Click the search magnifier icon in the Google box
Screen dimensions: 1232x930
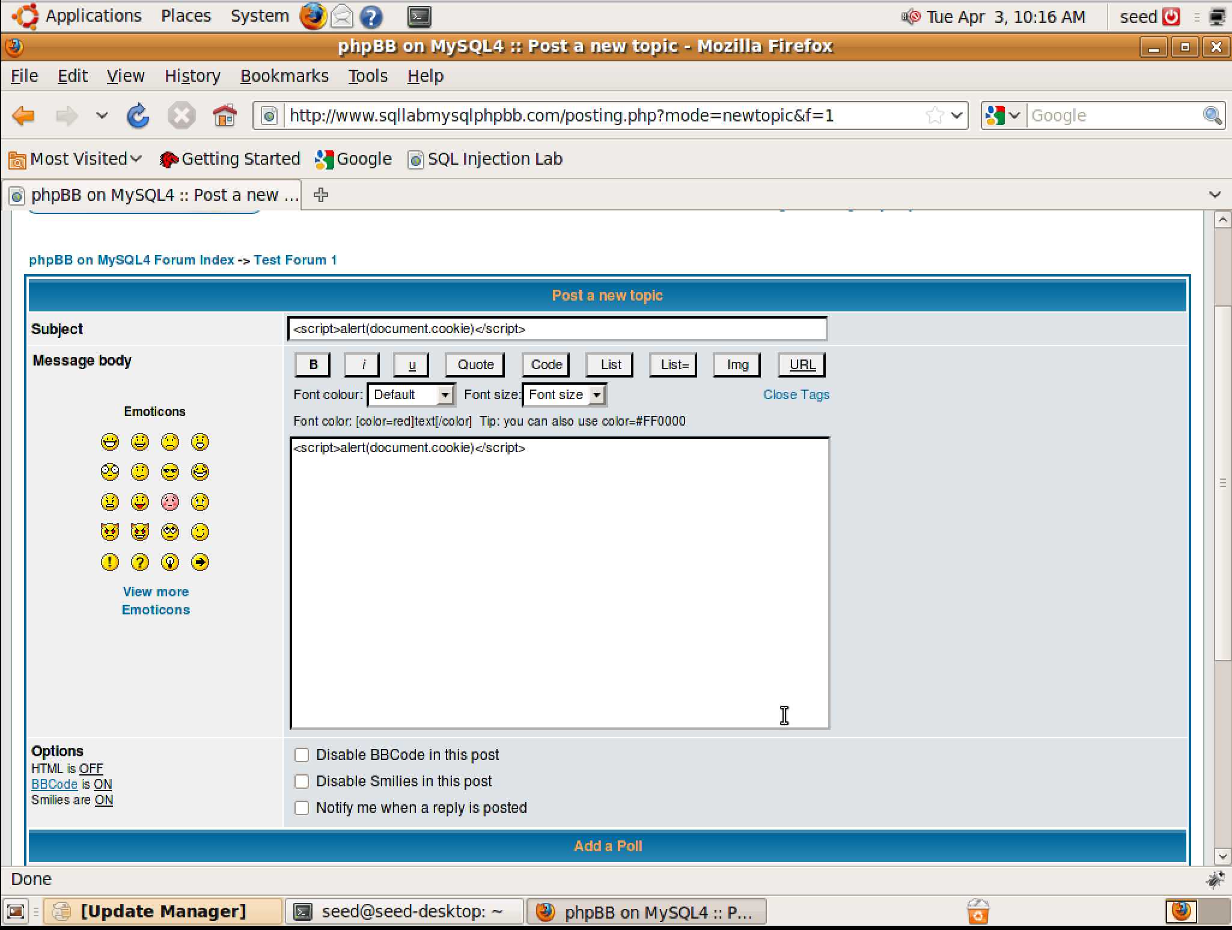click(1212, 115)
